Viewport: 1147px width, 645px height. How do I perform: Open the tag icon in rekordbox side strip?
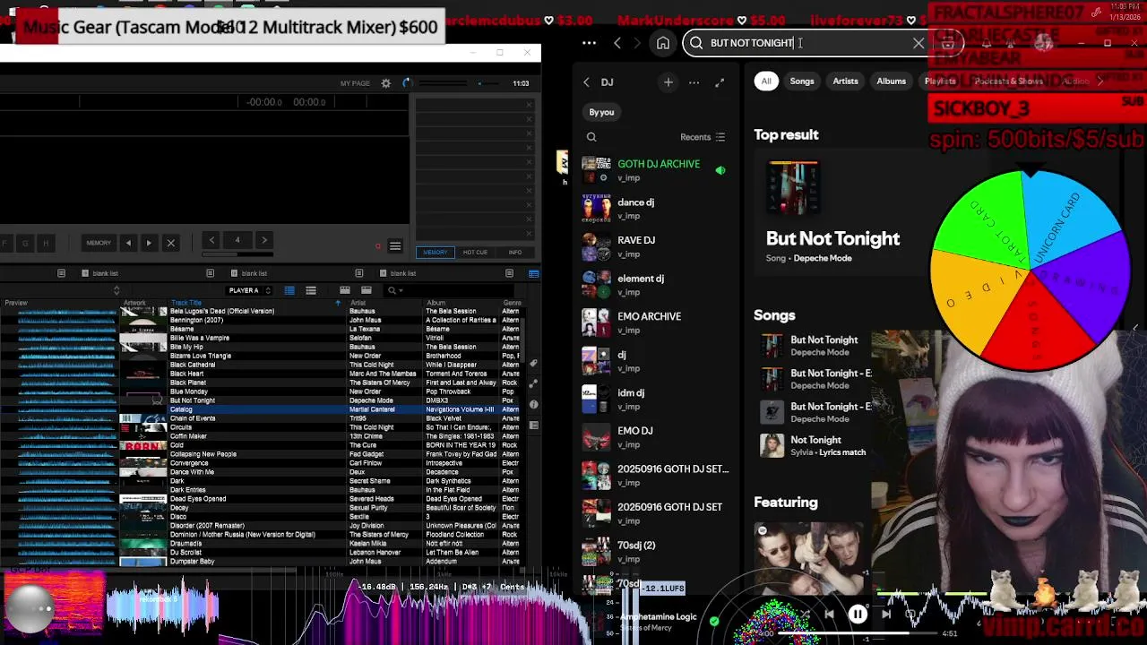tap(534, 364)
